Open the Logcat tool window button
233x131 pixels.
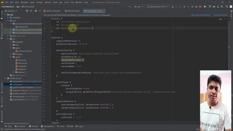coord(79,126)
